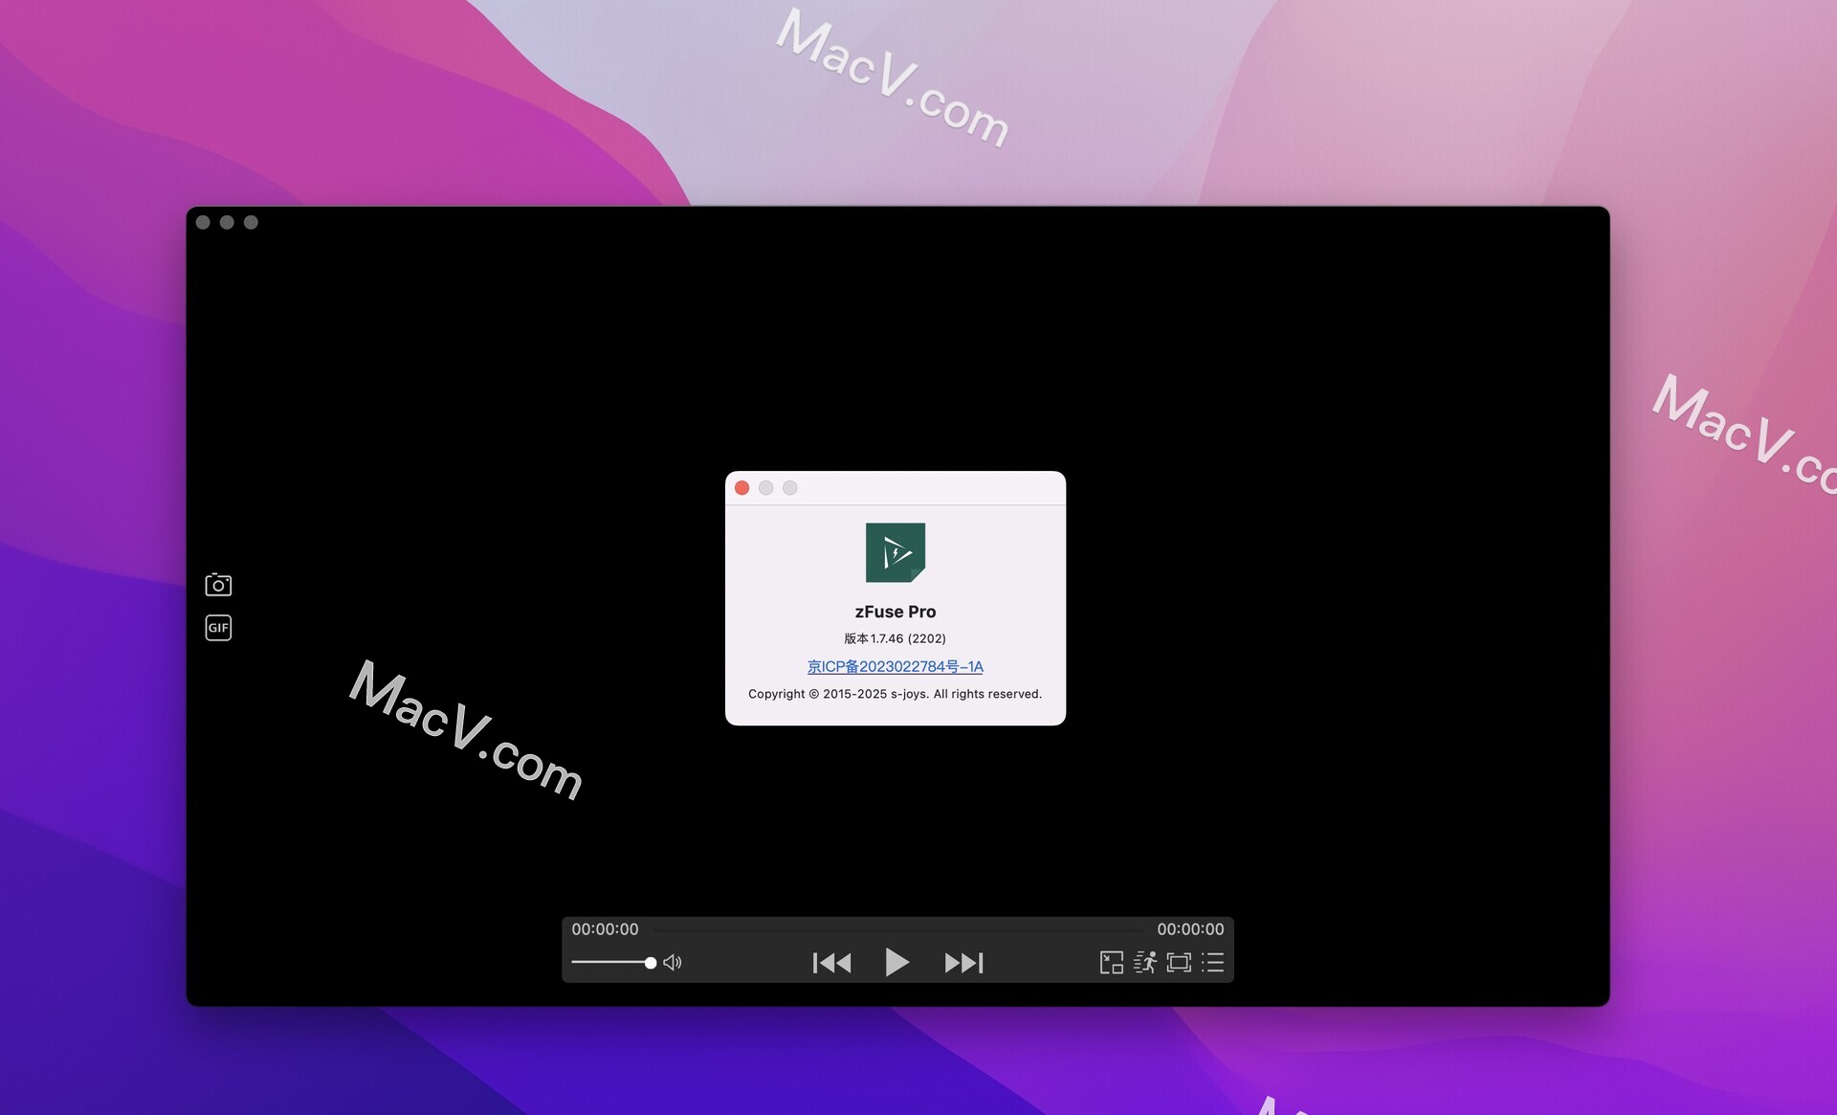The height and width of the screenshot is (1115, 1837).
Task: Click the elapsed time 00:00:00 label on the left
Action: click(605, 929)
